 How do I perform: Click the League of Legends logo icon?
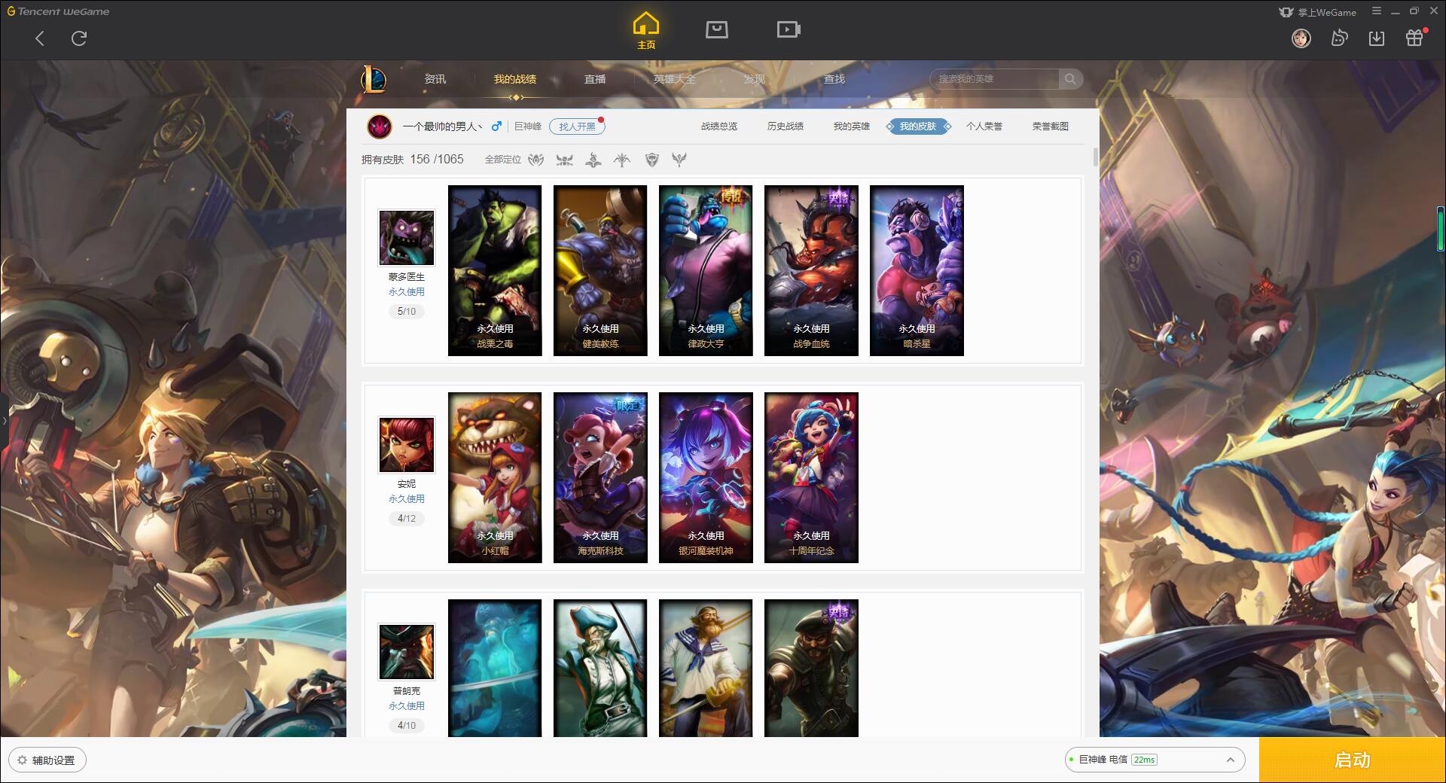374,79
